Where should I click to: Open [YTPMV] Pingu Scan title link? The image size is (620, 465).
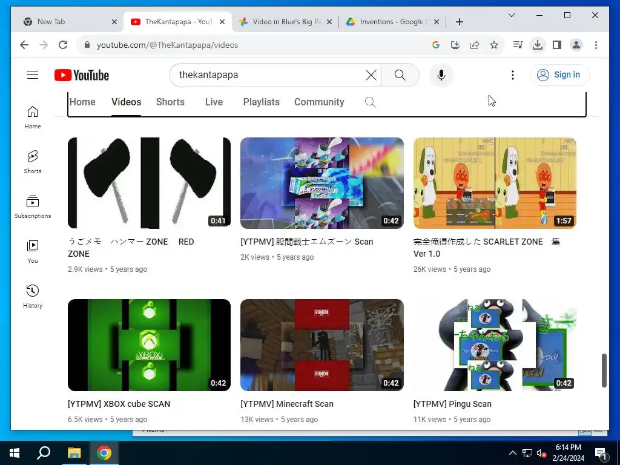pos(452,404)
